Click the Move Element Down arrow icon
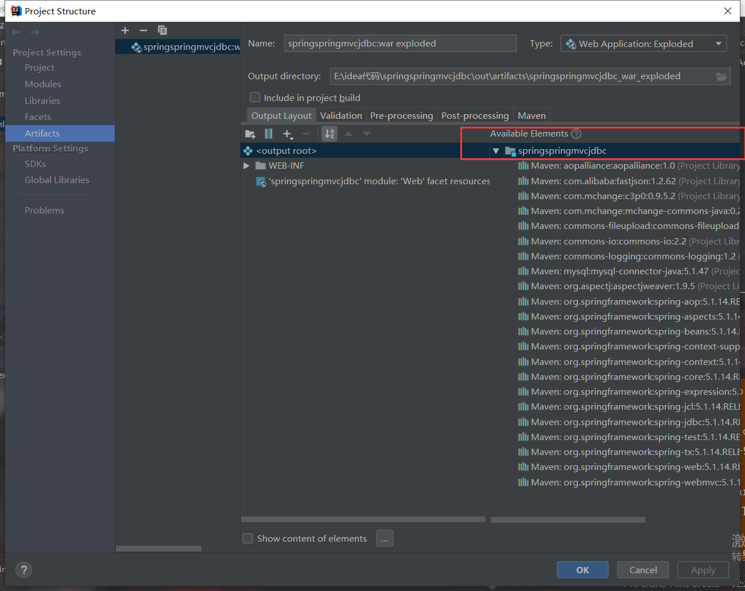 [x=367, y=133]
